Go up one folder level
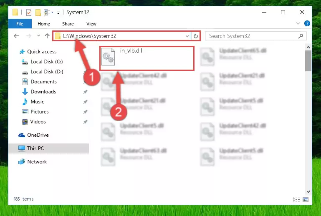This screenshot has height=216, width=321. [x=47, y=36]
